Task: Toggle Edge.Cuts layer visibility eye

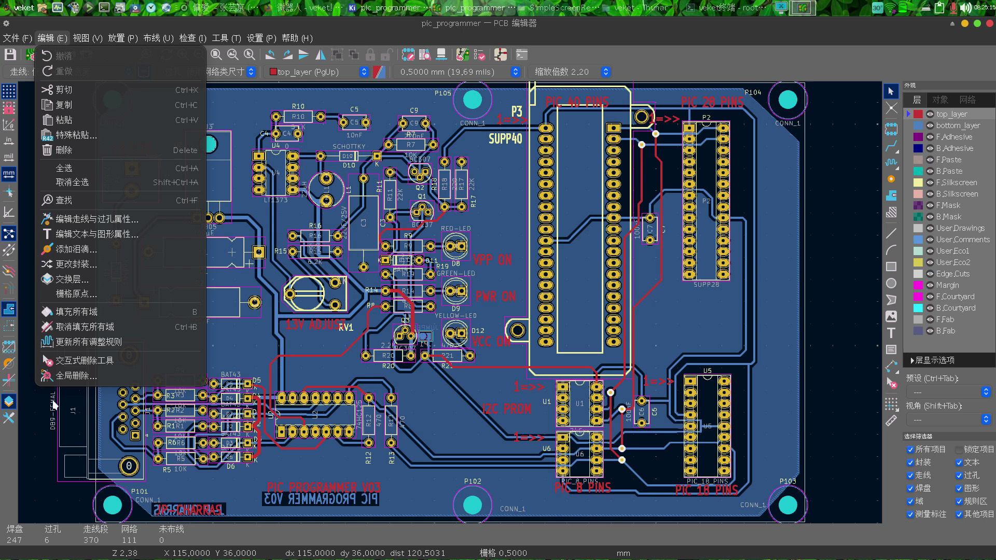Action: [x=930, y=274]
